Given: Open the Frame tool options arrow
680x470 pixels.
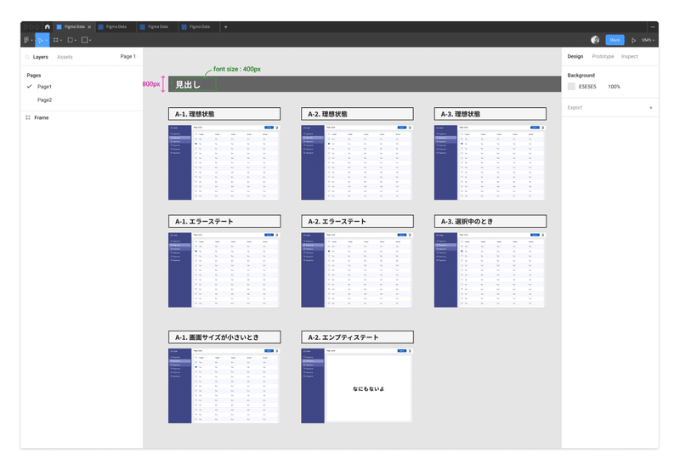Looking at the screenshot, I should point(60,40).
